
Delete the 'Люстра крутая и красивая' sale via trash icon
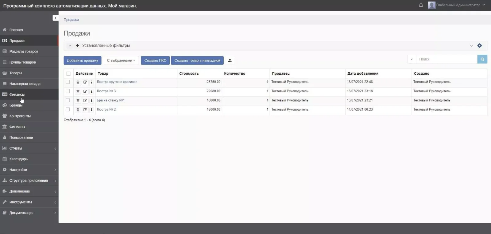pyautogui.click(x=78, y=82)
